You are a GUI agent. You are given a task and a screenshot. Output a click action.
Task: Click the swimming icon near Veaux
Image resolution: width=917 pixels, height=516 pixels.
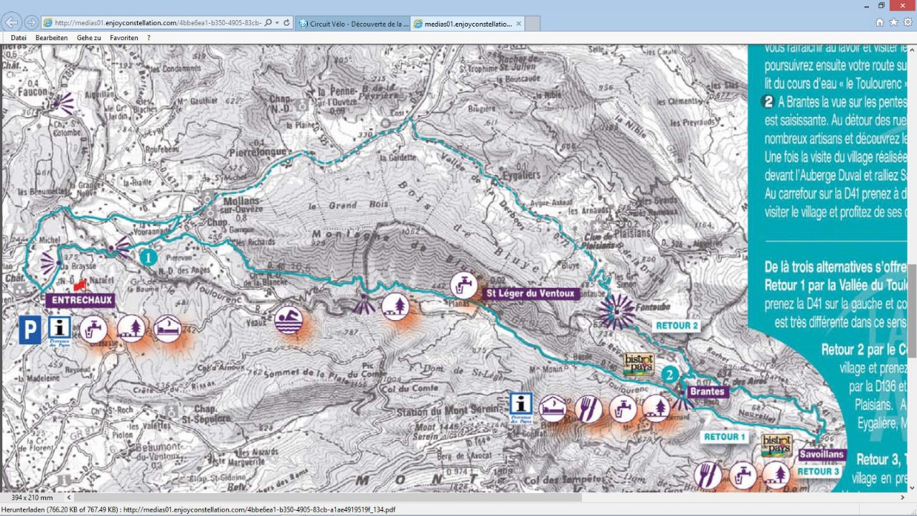coord(288,320)
